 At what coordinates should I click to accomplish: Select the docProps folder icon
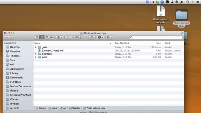(40, 54)
